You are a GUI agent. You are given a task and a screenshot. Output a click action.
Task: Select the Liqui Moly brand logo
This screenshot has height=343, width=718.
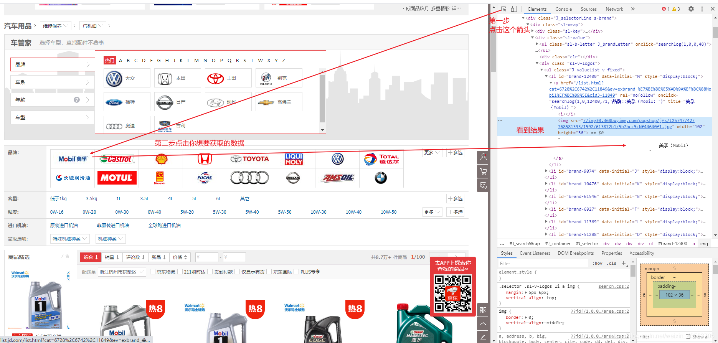point(294,159)
